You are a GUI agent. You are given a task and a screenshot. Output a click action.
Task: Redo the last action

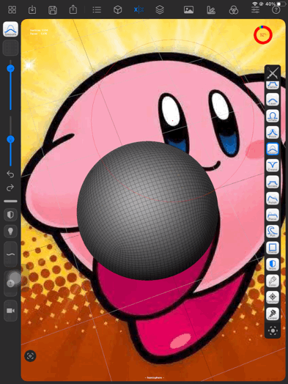point(10,188)
